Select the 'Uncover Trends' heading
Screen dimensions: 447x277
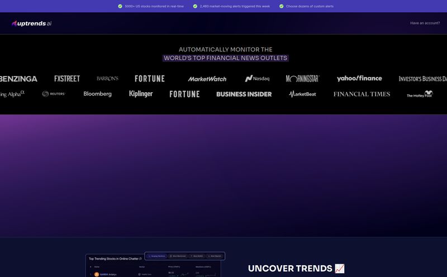pyautogui.click(x=290, y=269)
